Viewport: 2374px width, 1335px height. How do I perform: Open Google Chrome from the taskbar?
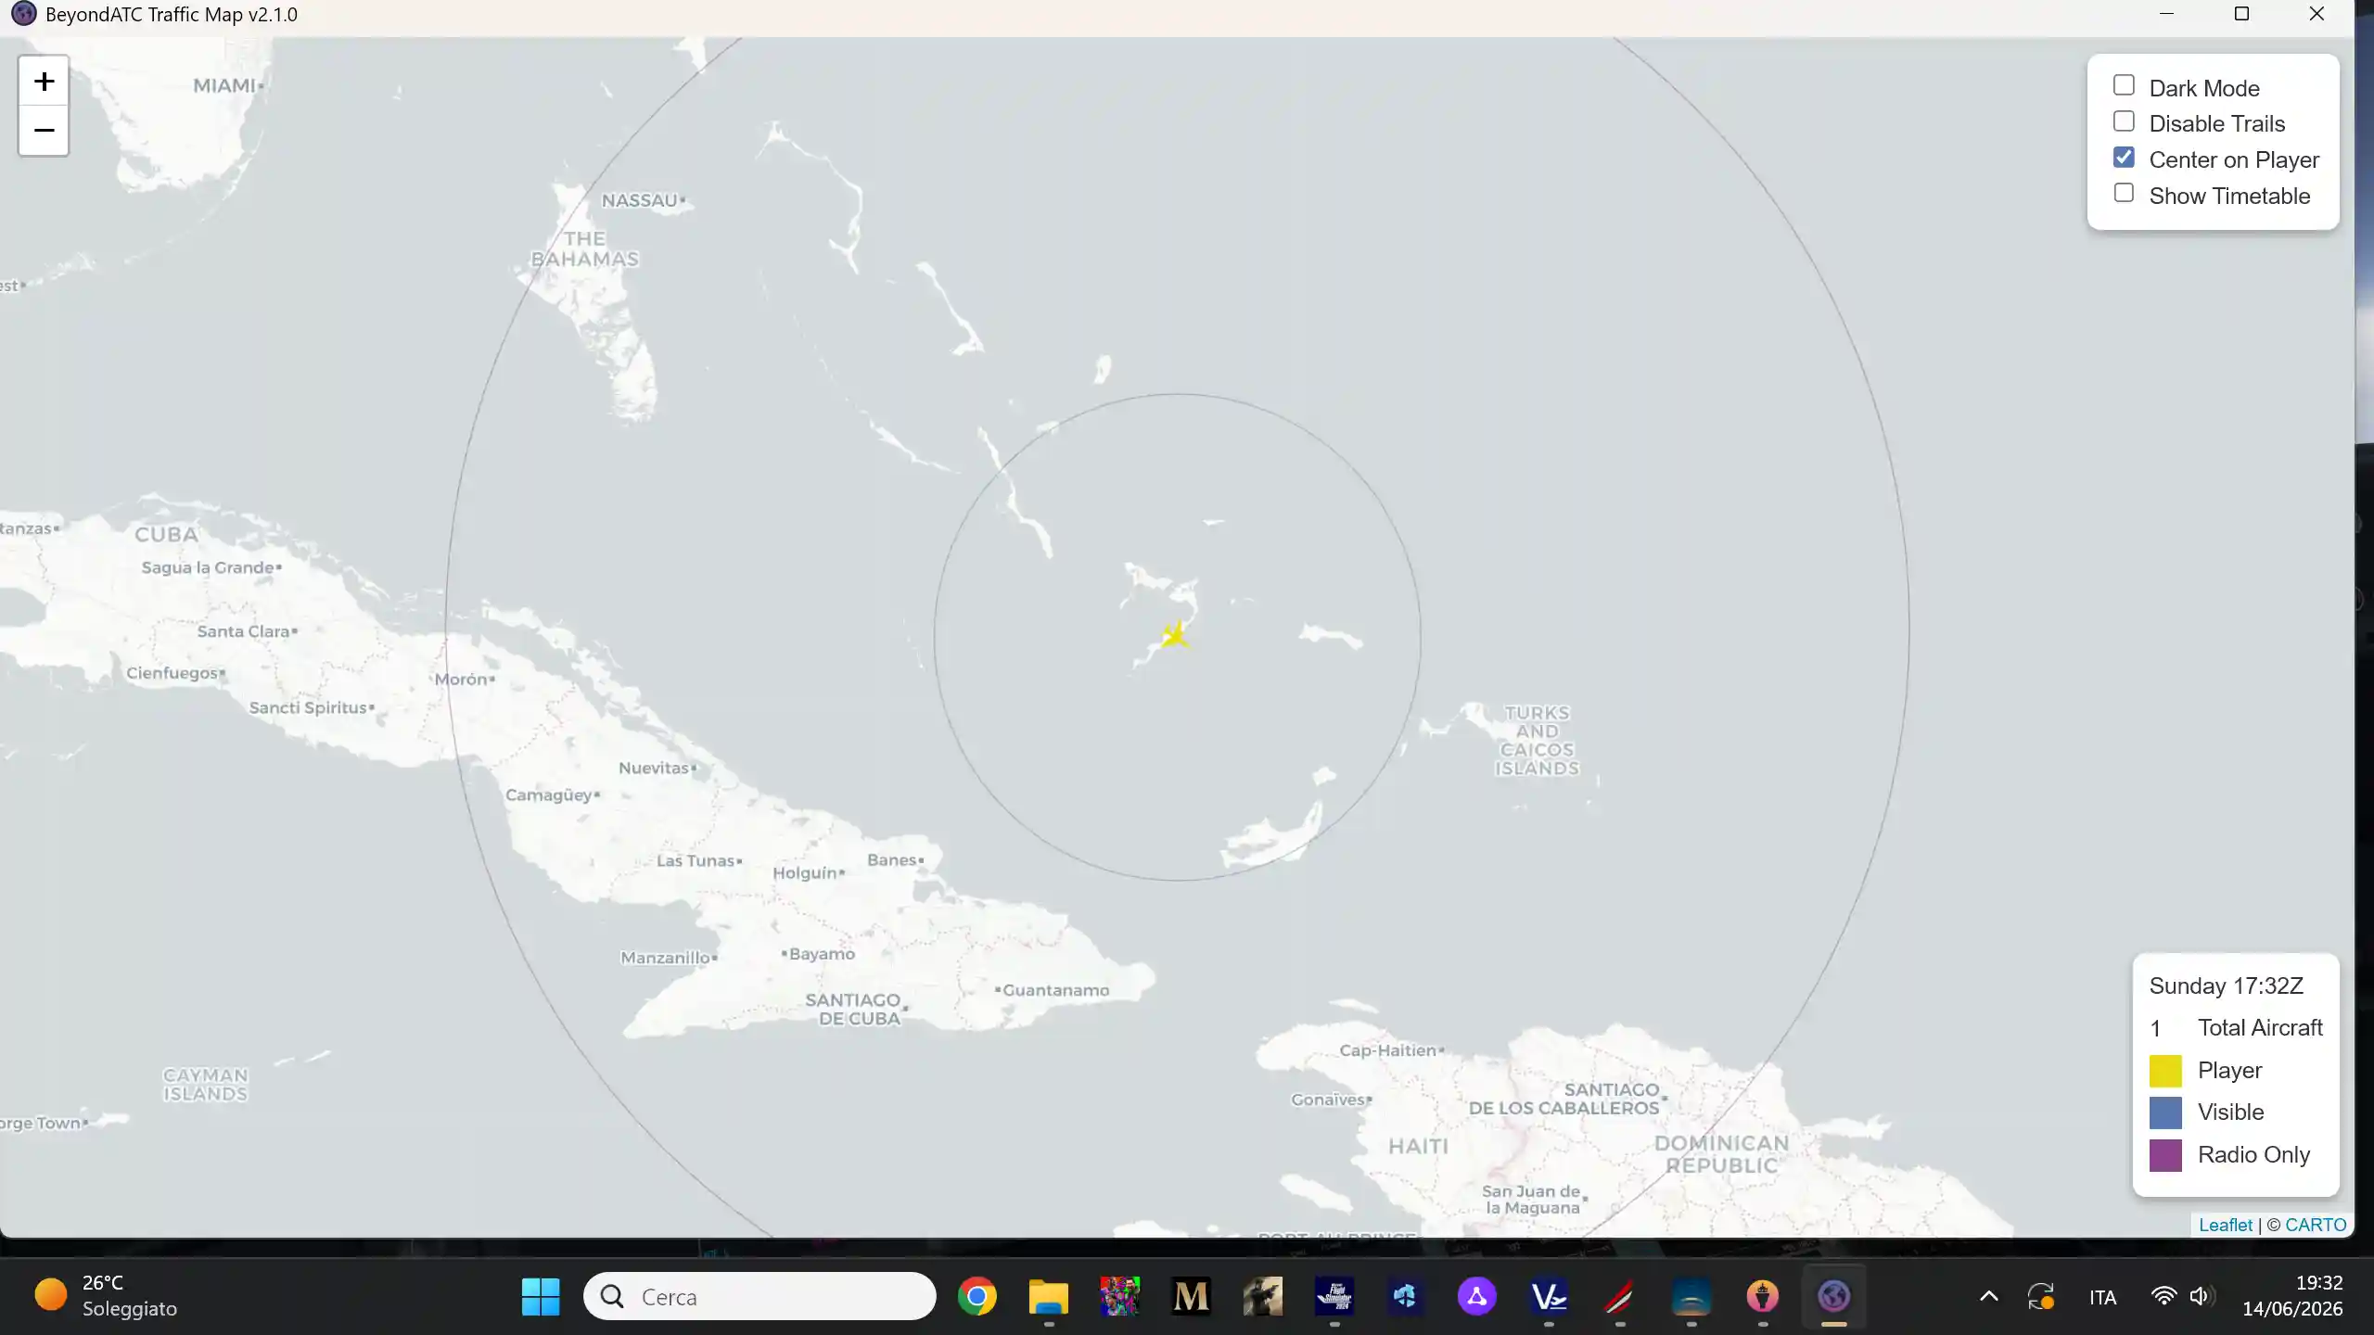click(977, 1296)
